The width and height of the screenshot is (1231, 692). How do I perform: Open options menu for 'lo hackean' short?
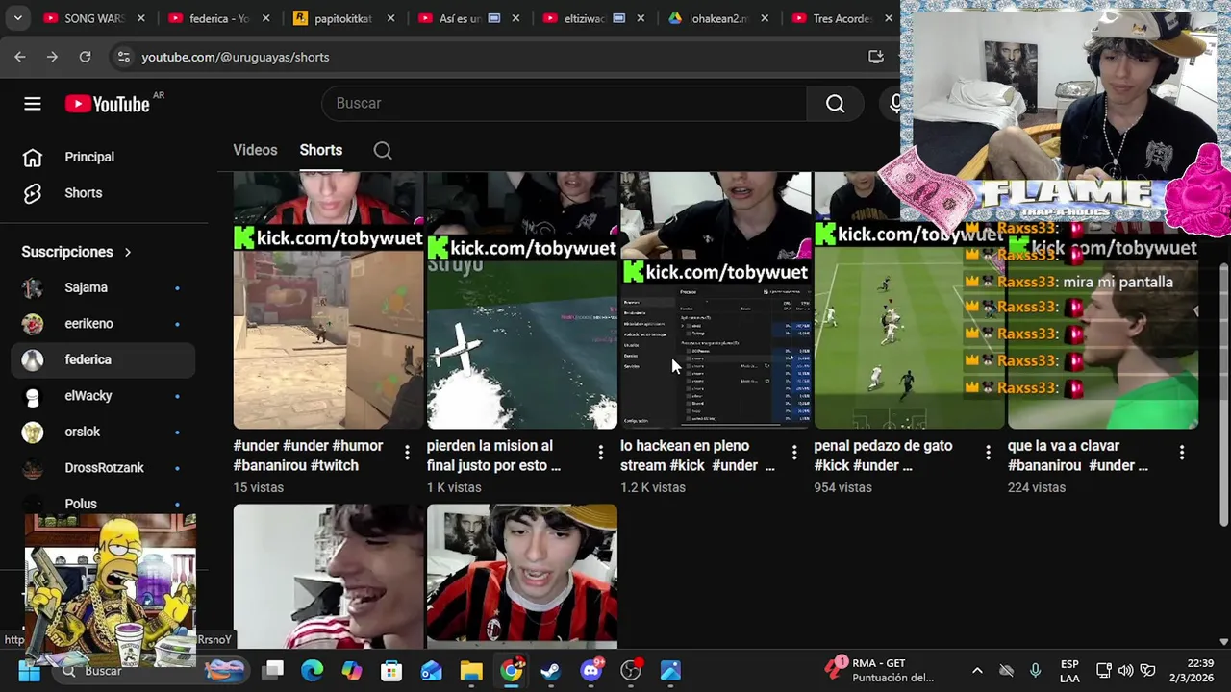pyautogui.click(x=794, y=452)
